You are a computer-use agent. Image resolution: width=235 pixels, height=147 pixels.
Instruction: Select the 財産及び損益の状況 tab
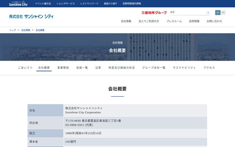tap(122, 68)
